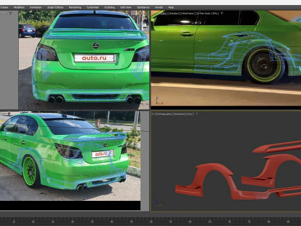Screen dimensions: 301x226
Task: Click frame 40 on the timeline
Action: point(112,222)
